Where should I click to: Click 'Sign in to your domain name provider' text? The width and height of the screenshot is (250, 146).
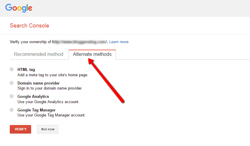(50, 88)
